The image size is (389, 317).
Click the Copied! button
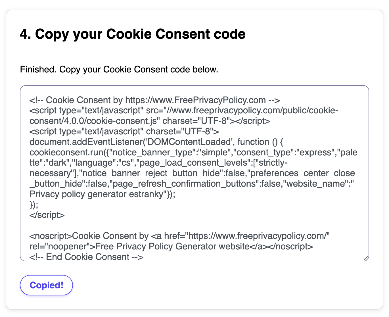pyautogui.click(x=46, y=285)
